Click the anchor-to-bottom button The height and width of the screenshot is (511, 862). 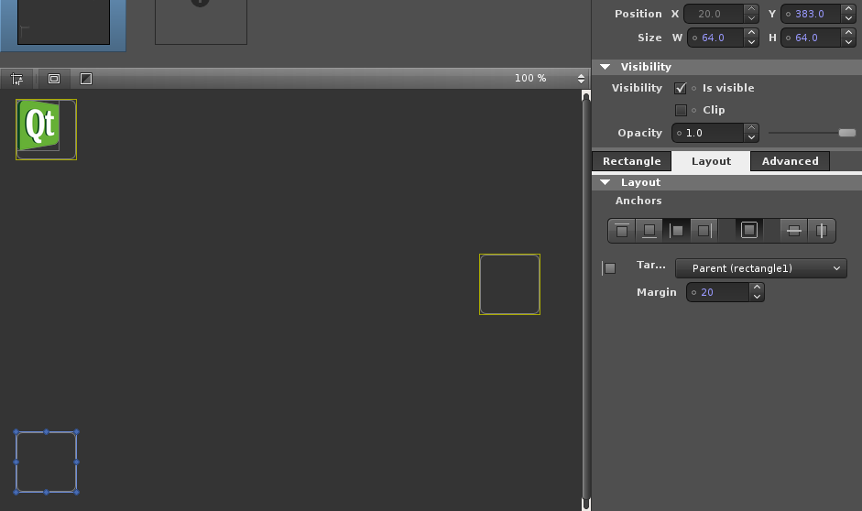pos(649,231)
